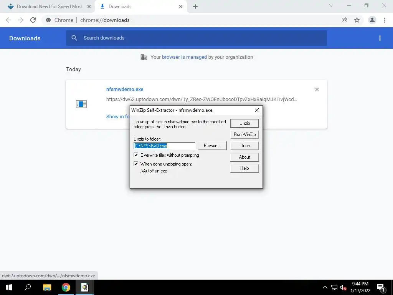Click the muted volume tray icon

pyautogui.click(x=343, y=287)
